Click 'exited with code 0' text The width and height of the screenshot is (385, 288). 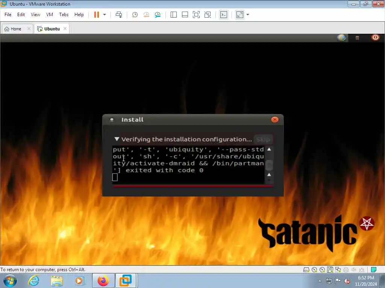point(165,171)
